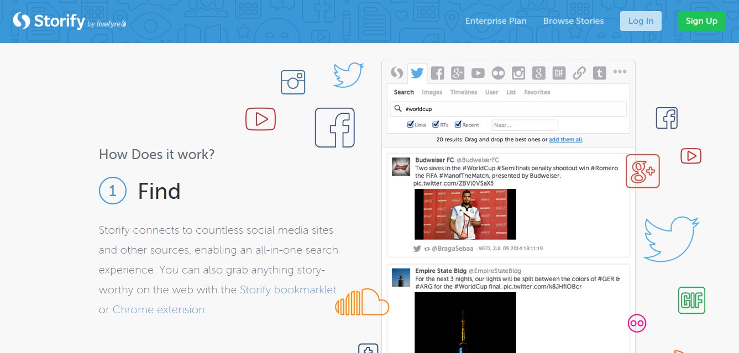Open the Empire State Bldg tweet night photo
Image resolution: width=739 pixels, height=353 pixels.
pos(465,323)
